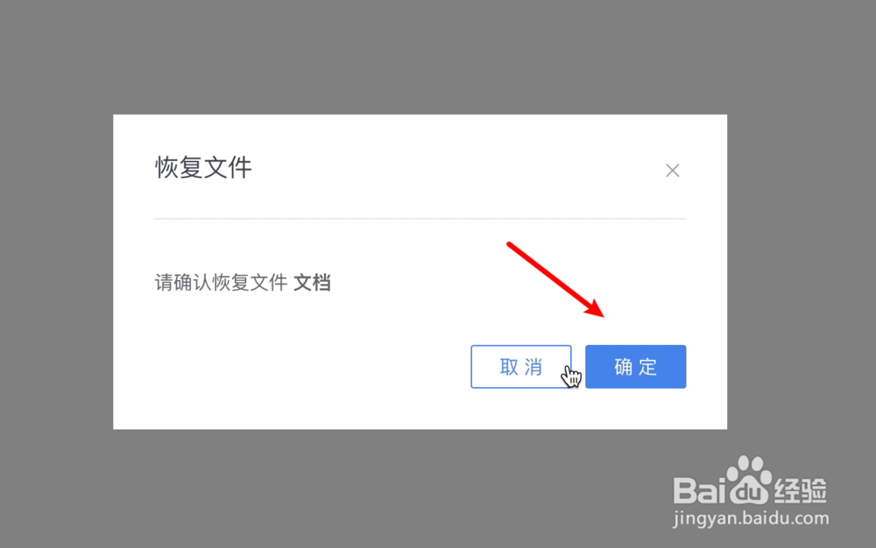The width and height of the screenshot is (876, 548).
Task: Click the 请确认恢复文件 message text
Action: point(222,283)
